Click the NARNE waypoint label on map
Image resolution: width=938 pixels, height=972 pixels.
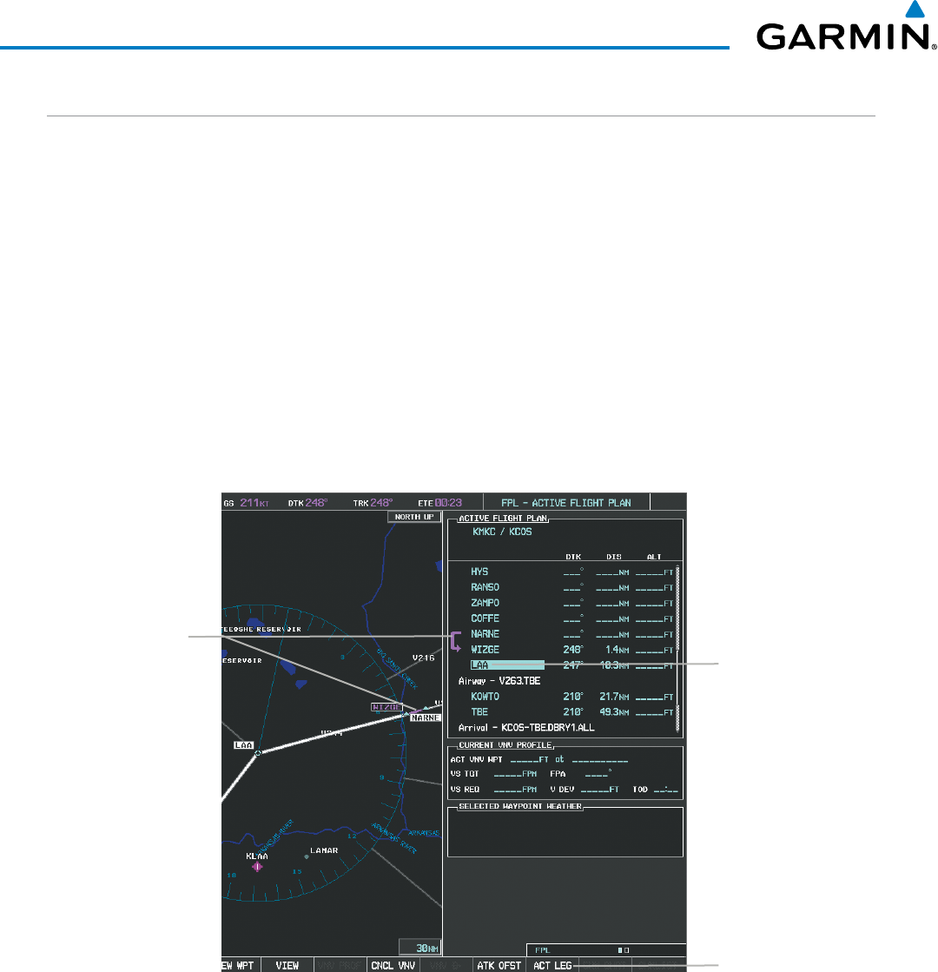[x=426, y=717]
